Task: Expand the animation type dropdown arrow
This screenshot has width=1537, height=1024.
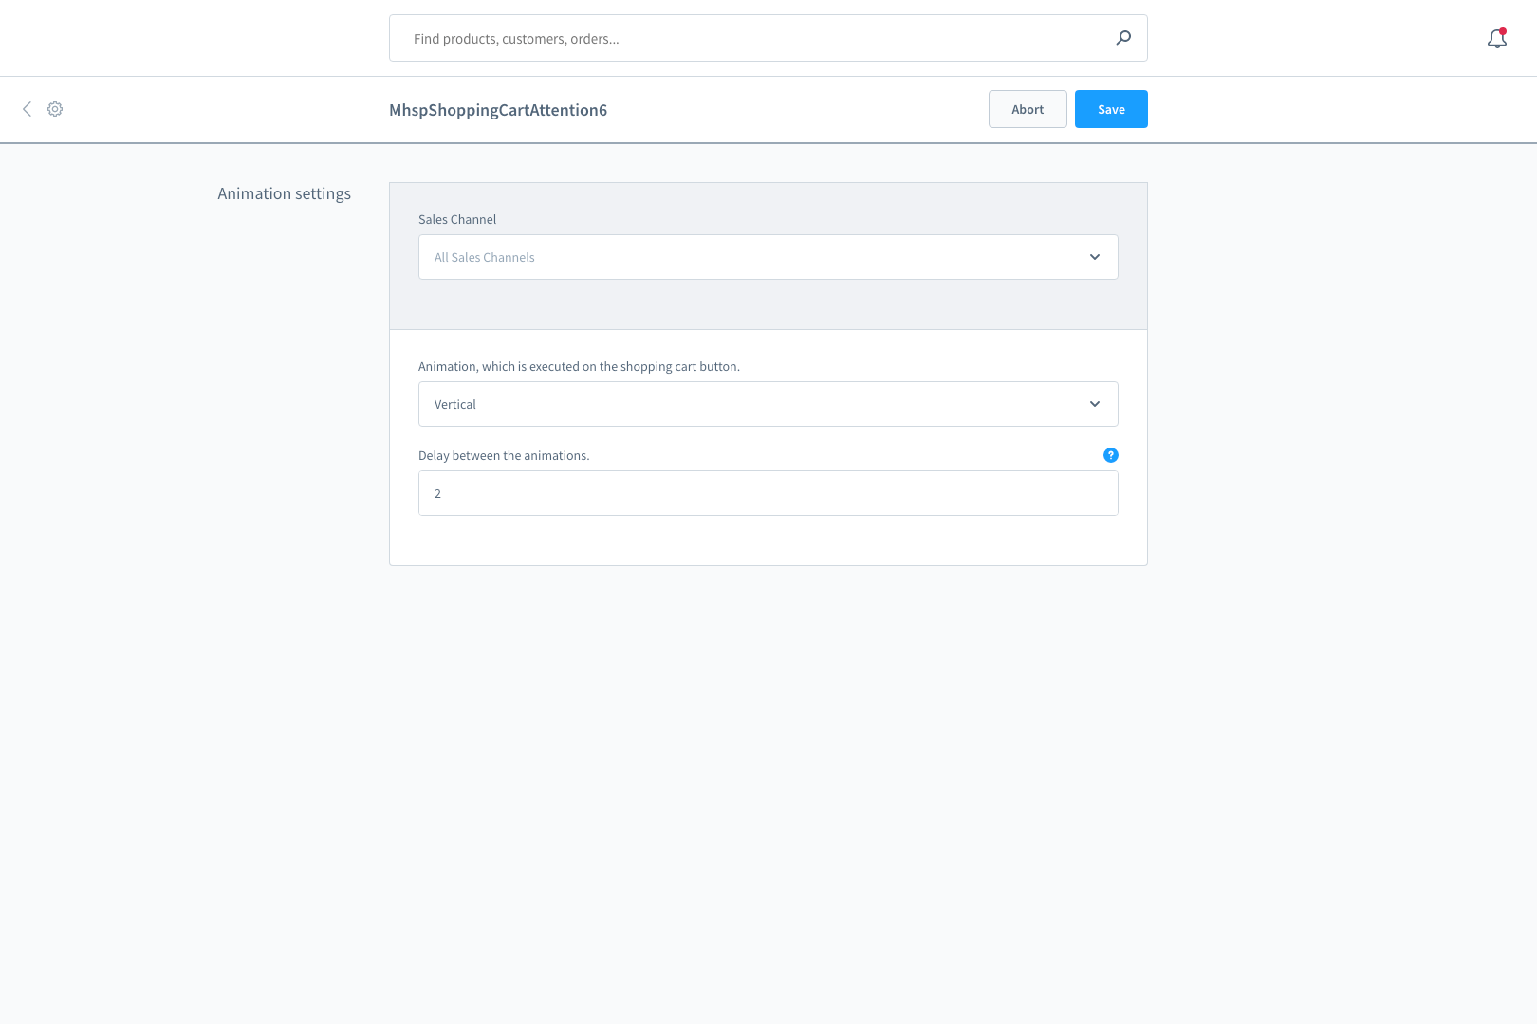Action: [1094, 404]
